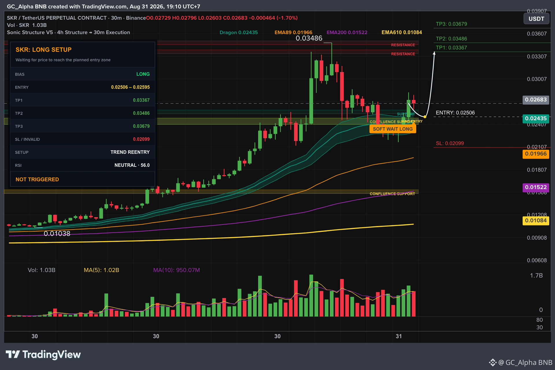Click the 0.03007 price axis tick

tap(537, 79)
